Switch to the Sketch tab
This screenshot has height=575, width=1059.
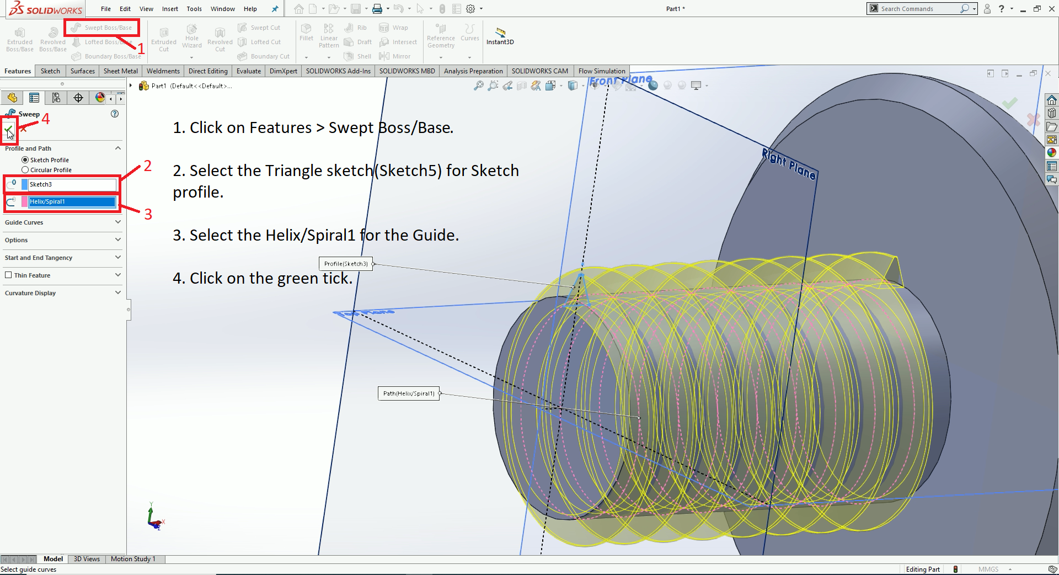pyautogui.click(x=50, y=71)
